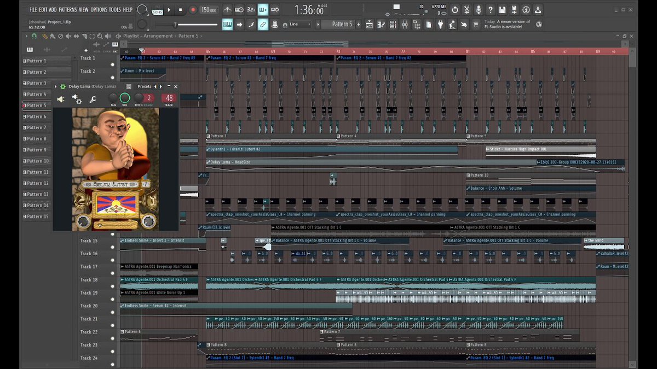Toggle the magnet snap in playlist toolbar
The image size is (657, 369).
34,36
